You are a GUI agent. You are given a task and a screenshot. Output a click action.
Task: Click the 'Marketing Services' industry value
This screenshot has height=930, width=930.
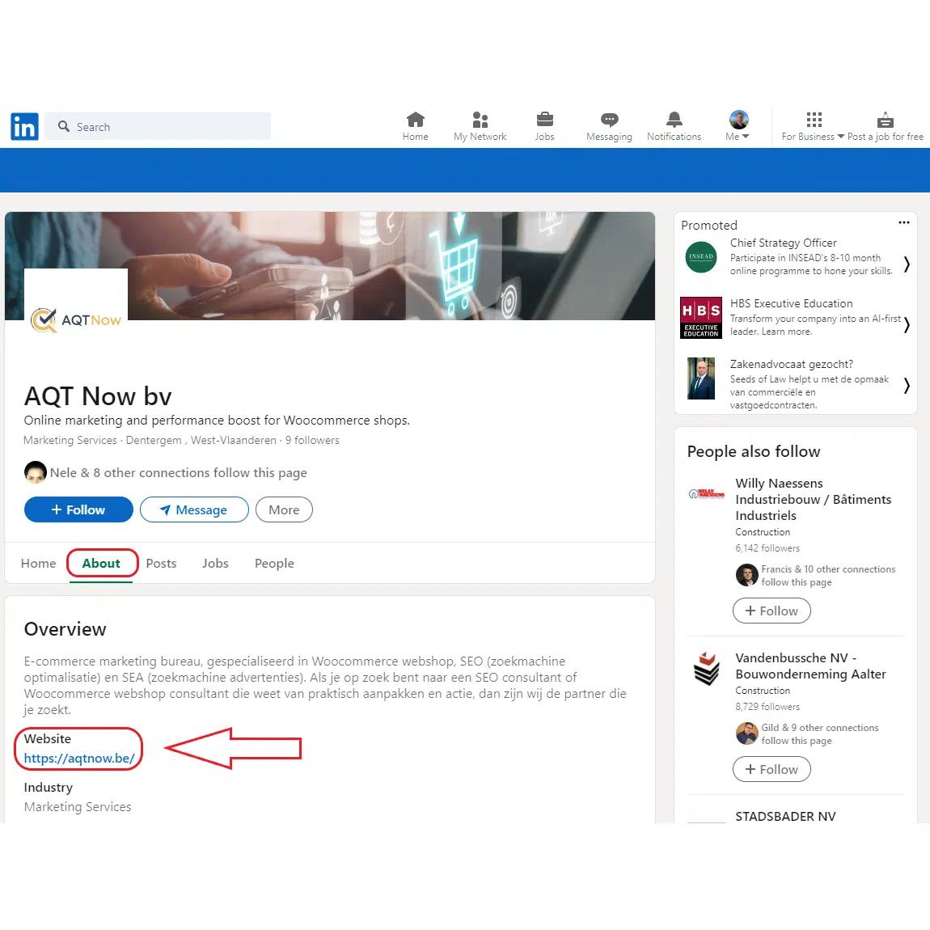point(78,806)
